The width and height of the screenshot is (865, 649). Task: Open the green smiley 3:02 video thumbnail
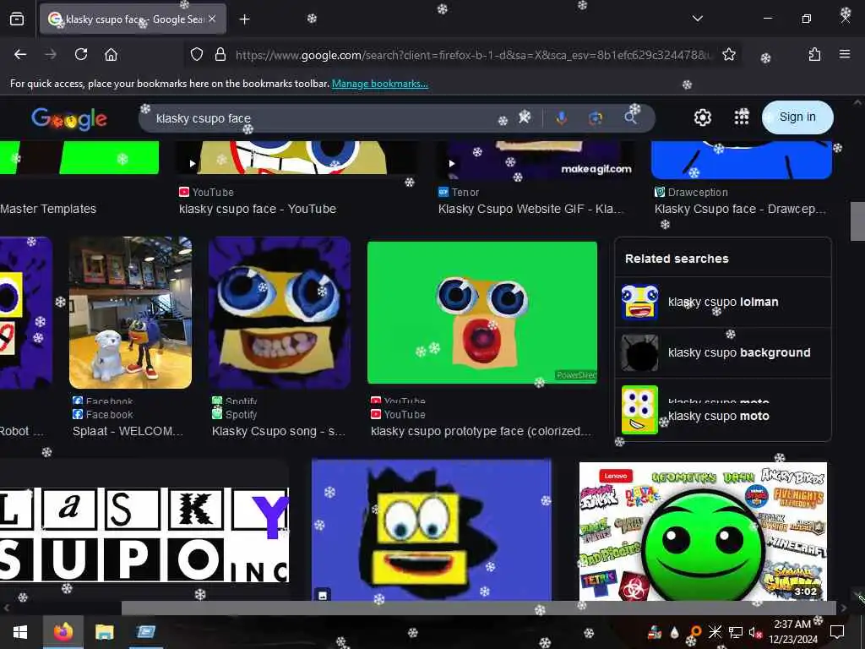[x=703, y=531]
